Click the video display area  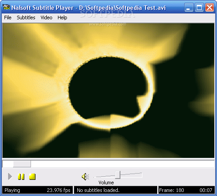pos(108,91)
